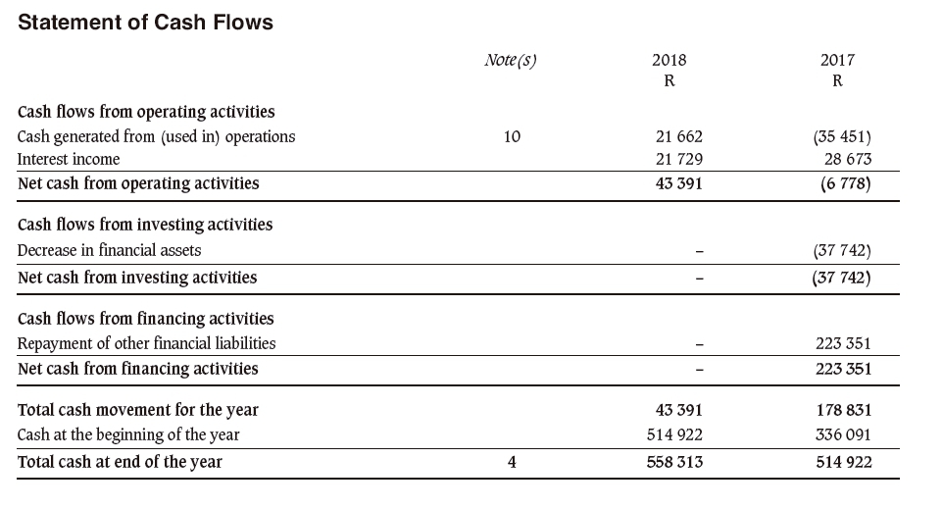Click the Total cash movement for the year label
Viewport: 942px width, 509px height.
click(x=138, y=410)
